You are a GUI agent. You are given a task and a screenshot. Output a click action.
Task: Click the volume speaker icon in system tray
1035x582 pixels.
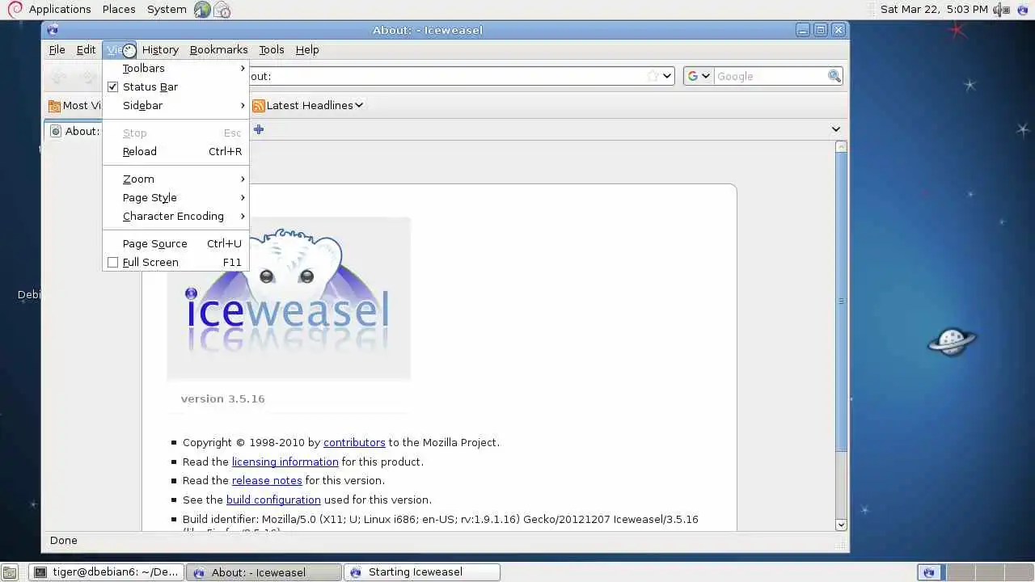click(x=1003, y=10)
